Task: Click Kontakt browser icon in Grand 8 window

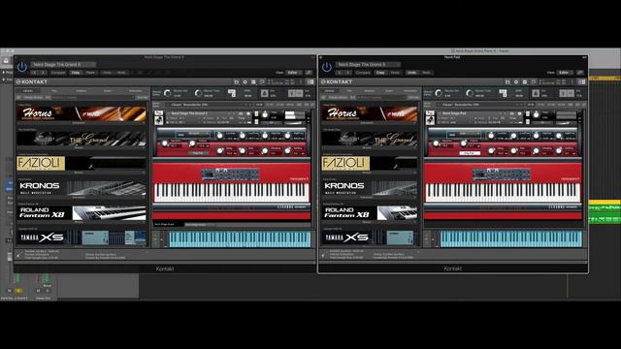Action: point(237,81)
